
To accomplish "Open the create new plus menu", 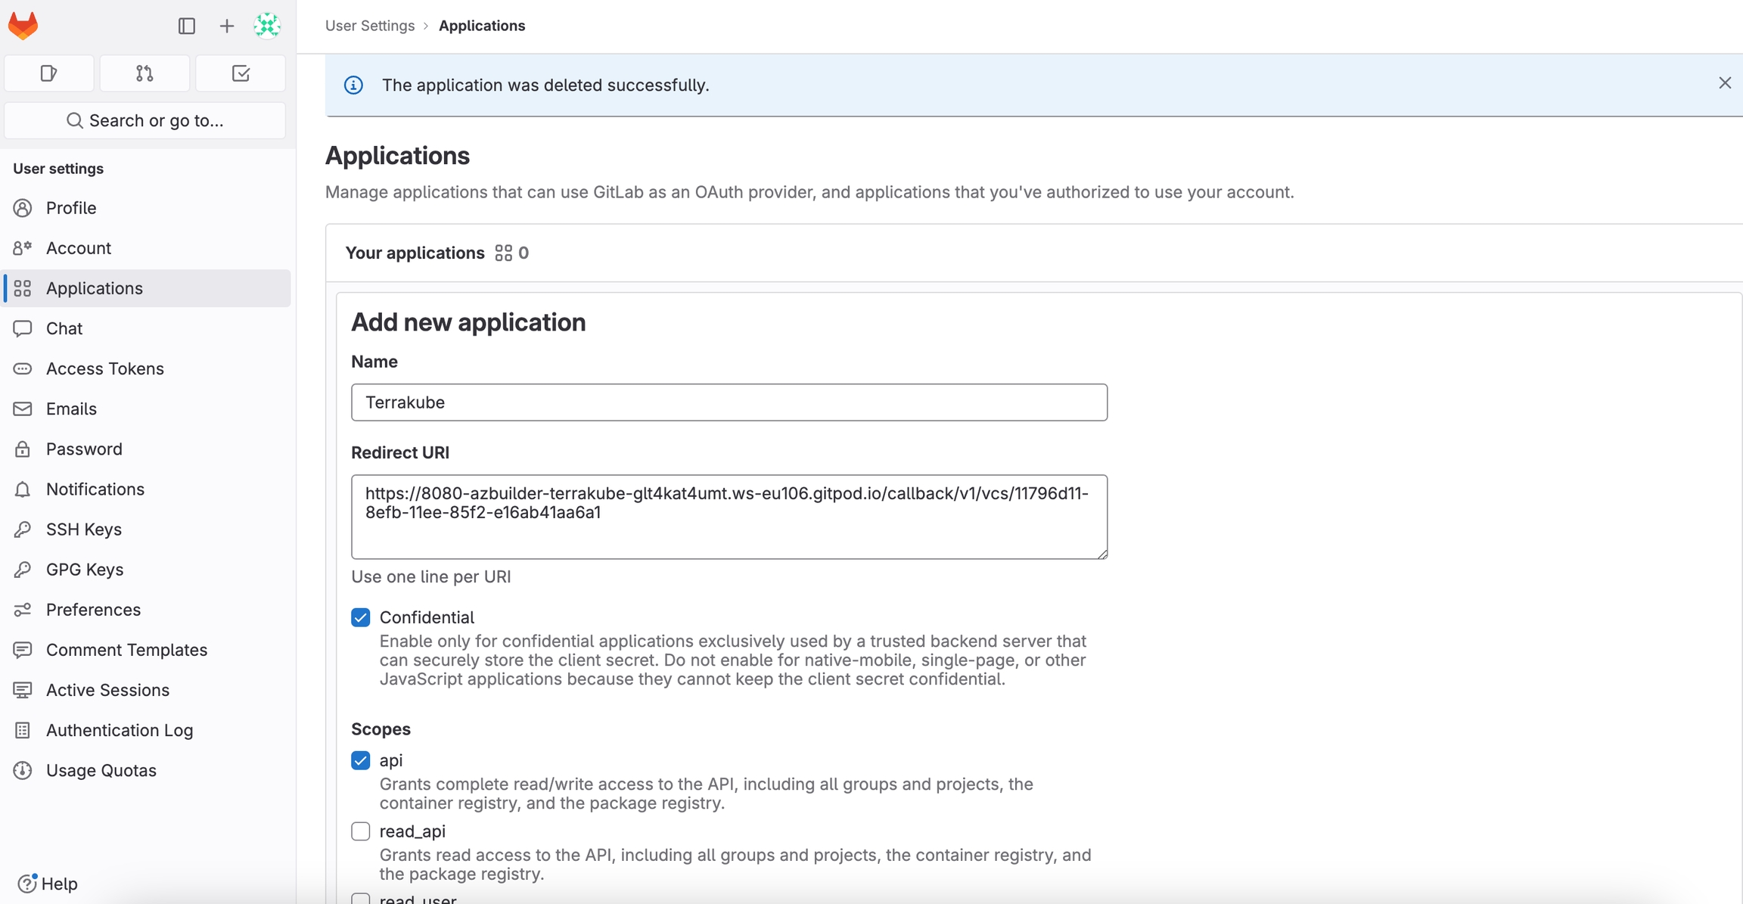I will coord(226,26).
